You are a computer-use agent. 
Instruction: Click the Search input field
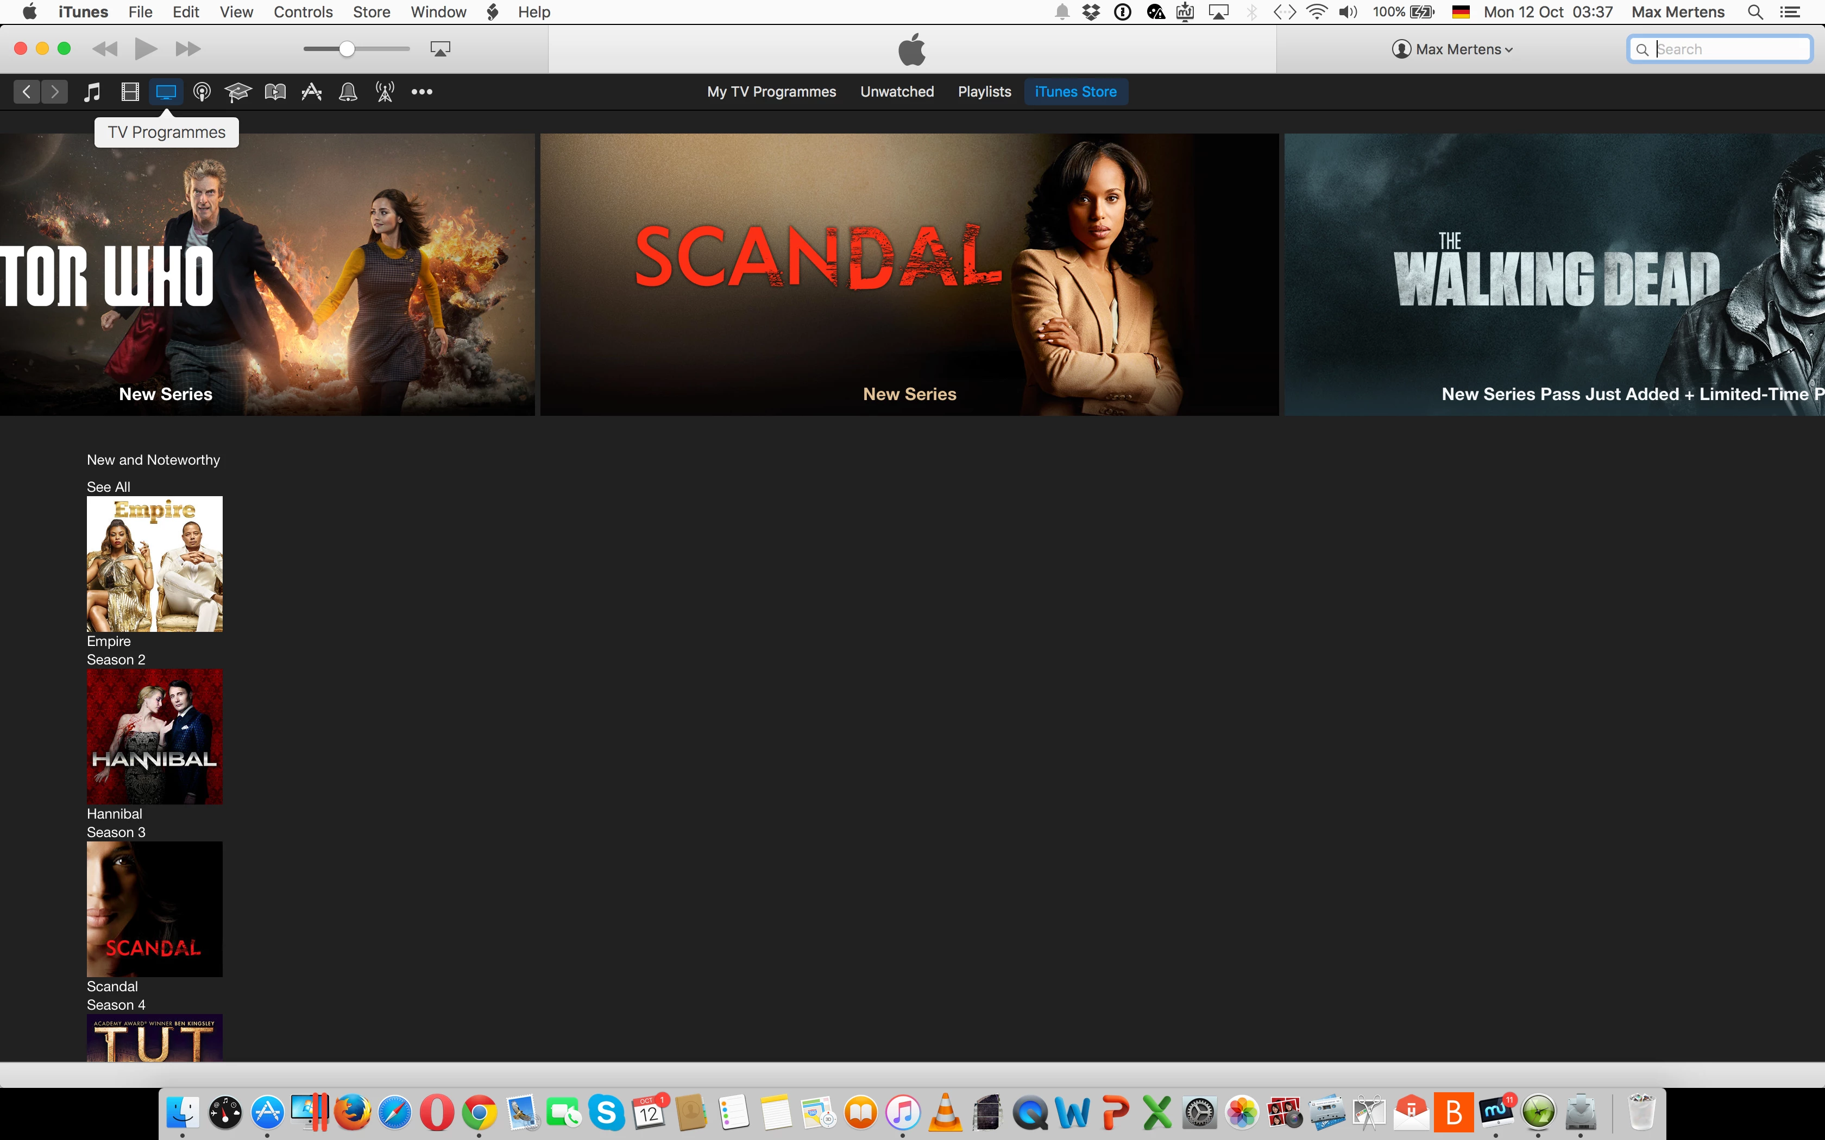[1728, 49]
